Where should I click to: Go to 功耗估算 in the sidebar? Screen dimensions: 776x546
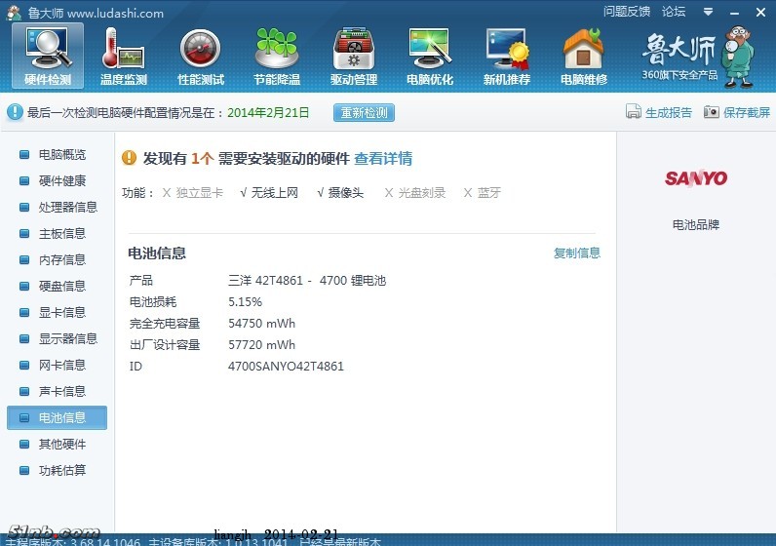[x=61, y=470]
